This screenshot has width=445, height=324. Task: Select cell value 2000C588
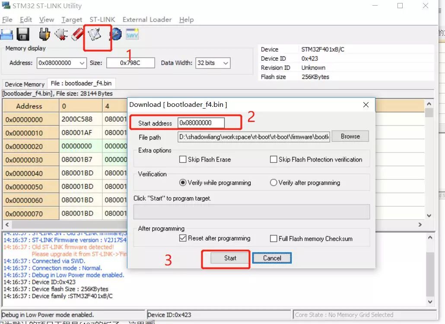[x=81, y=119]
